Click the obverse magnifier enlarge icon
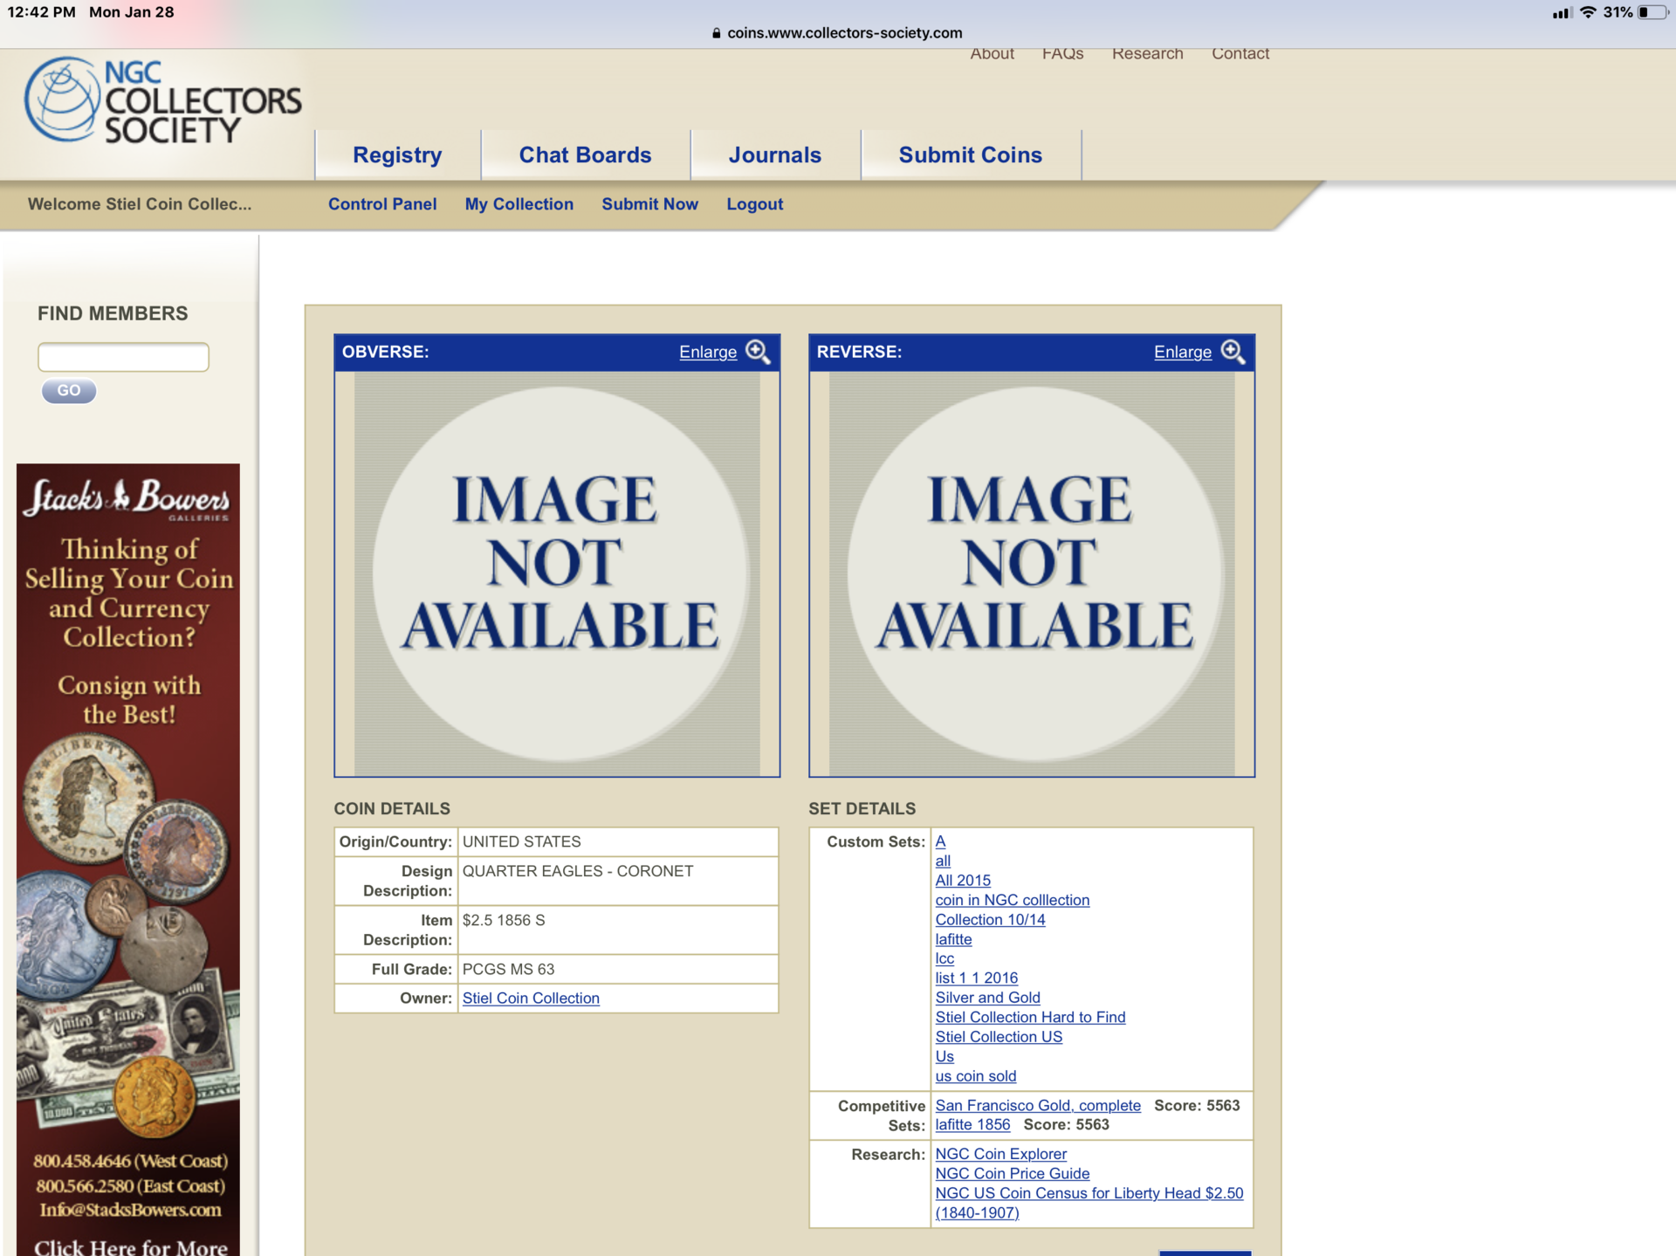 (758, 352)
